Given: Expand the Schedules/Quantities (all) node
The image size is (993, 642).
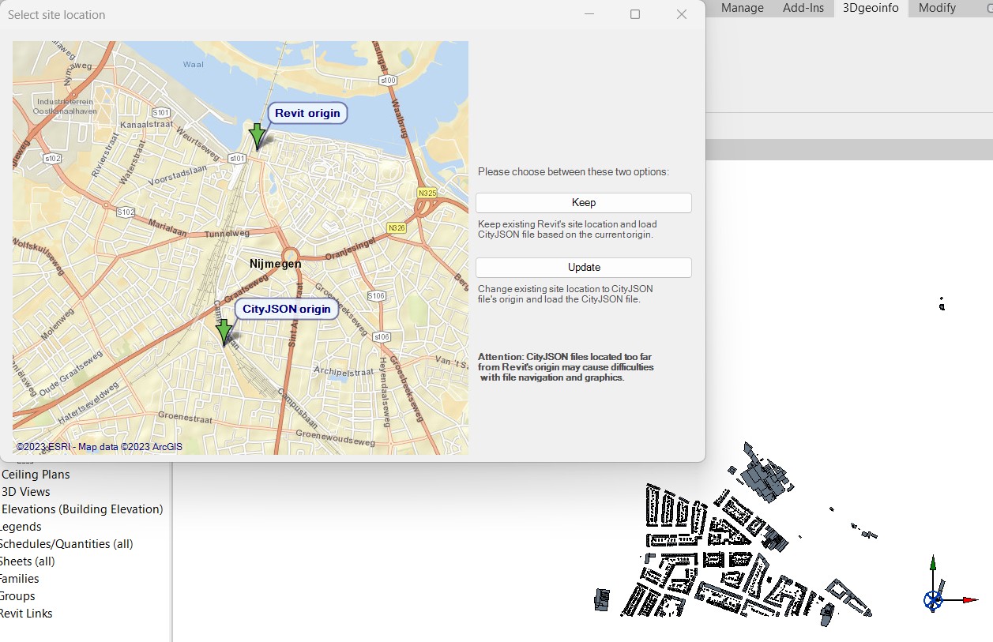Looking at the screenshot, I should 66,543.
